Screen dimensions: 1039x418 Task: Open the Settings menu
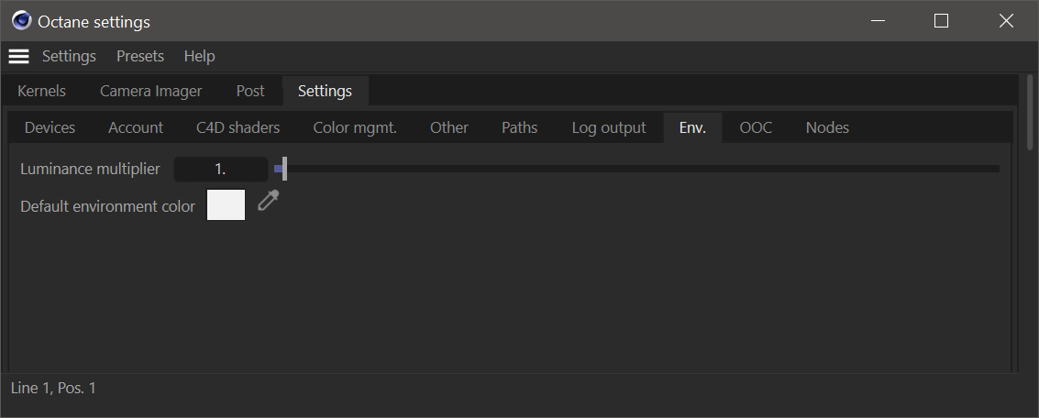click(69, 57)
